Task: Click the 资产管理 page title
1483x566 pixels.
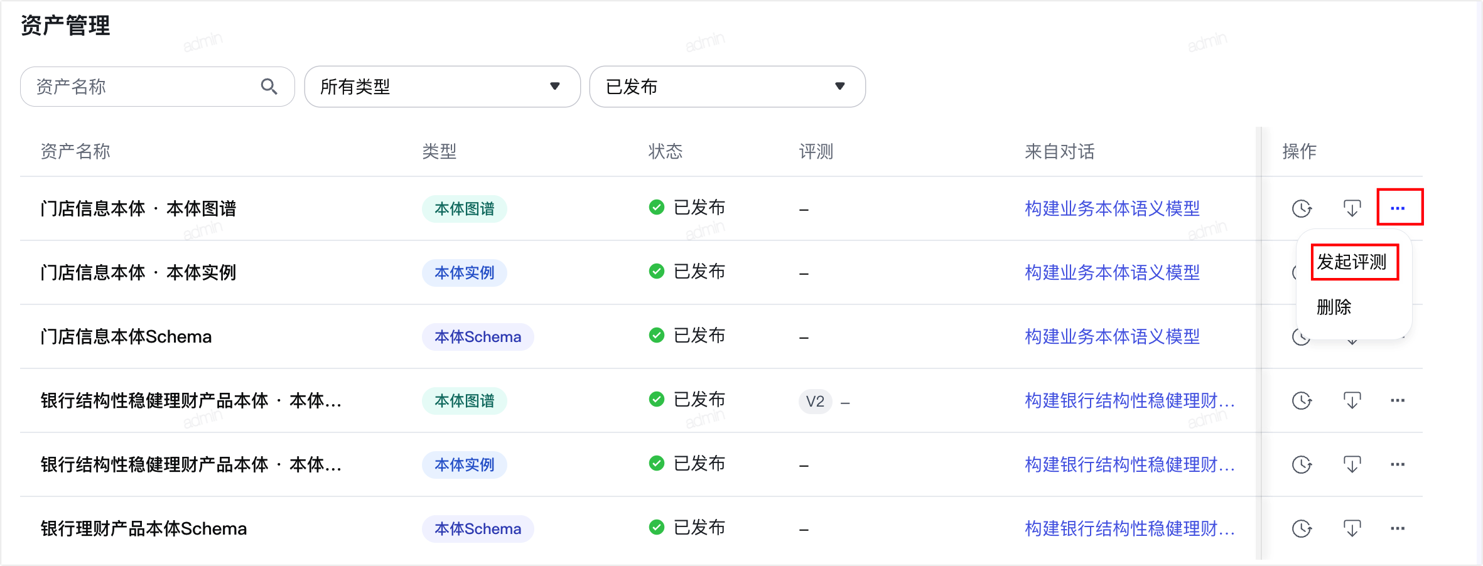Action: pyautogui.click(x=65, y=26)
